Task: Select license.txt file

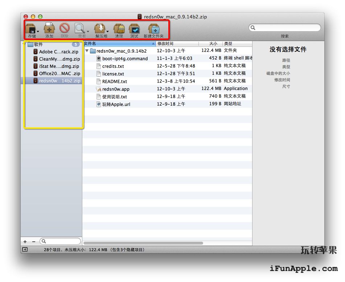Action: [x=168, y=74]
